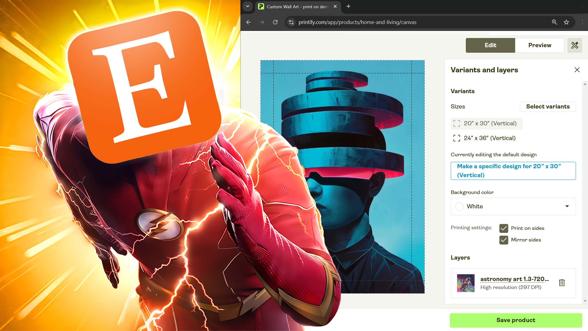Click the Save product button
The height and width of the screenshot is (331, 588).
click(516, 320)
